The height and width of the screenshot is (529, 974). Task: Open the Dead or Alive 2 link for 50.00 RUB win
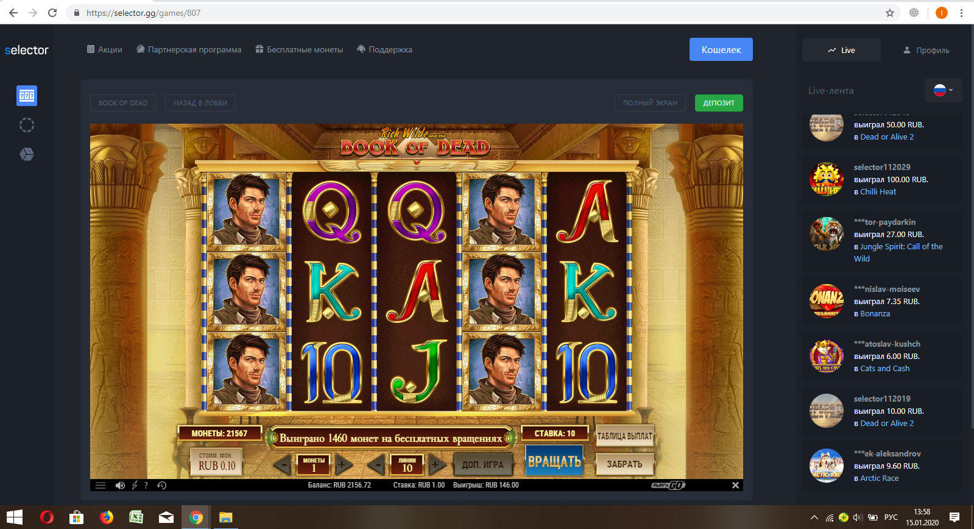click(887, 137)
